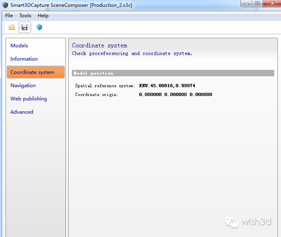Select the Coordinate system section
281x237 pixels.
[35, 72]
